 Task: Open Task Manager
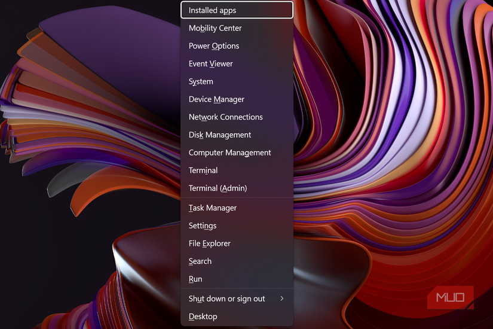tap(237, 208)
